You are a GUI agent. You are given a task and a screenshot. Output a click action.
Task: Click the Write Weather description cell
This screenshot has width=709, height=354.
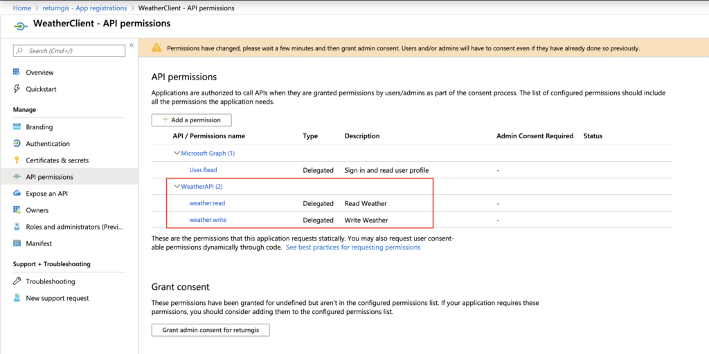(366, 220)
